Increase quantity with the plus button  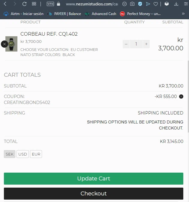(x=146, y=44)
